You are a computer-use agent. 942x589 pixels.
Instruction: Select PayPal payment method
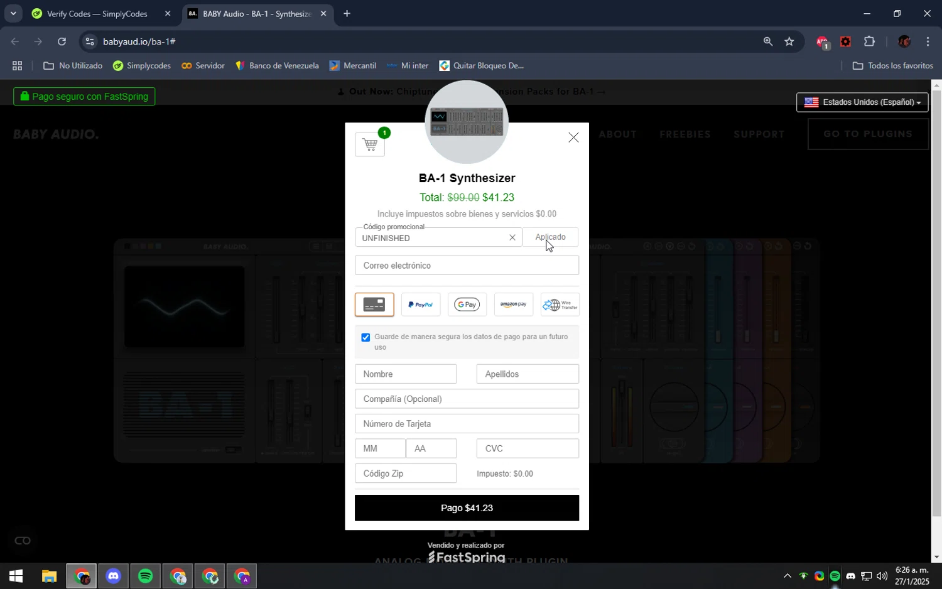421,305
